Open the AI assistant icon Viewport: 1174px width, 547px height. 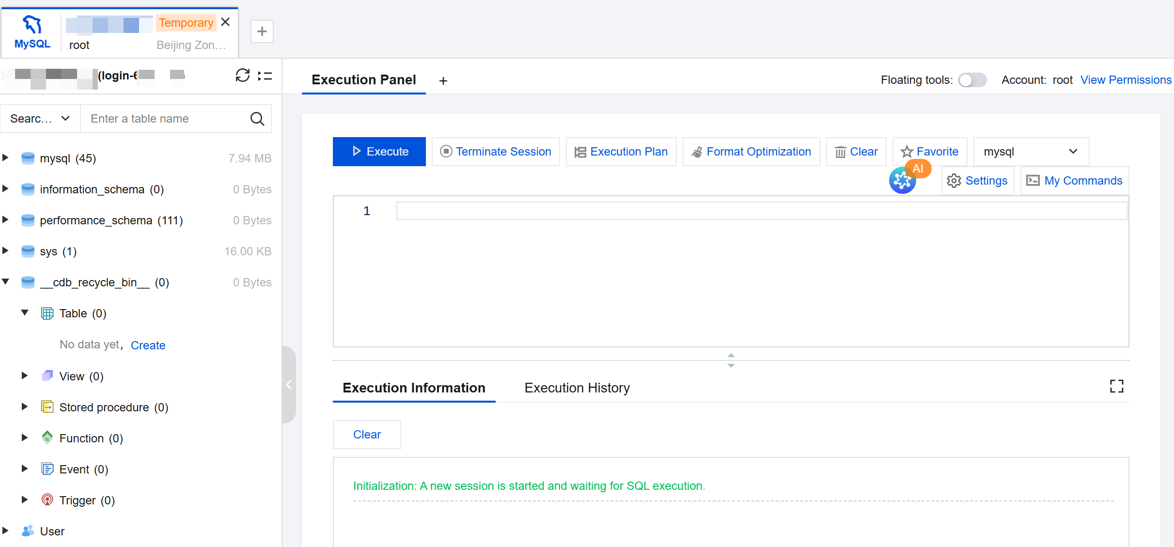[x=902, y=181]
